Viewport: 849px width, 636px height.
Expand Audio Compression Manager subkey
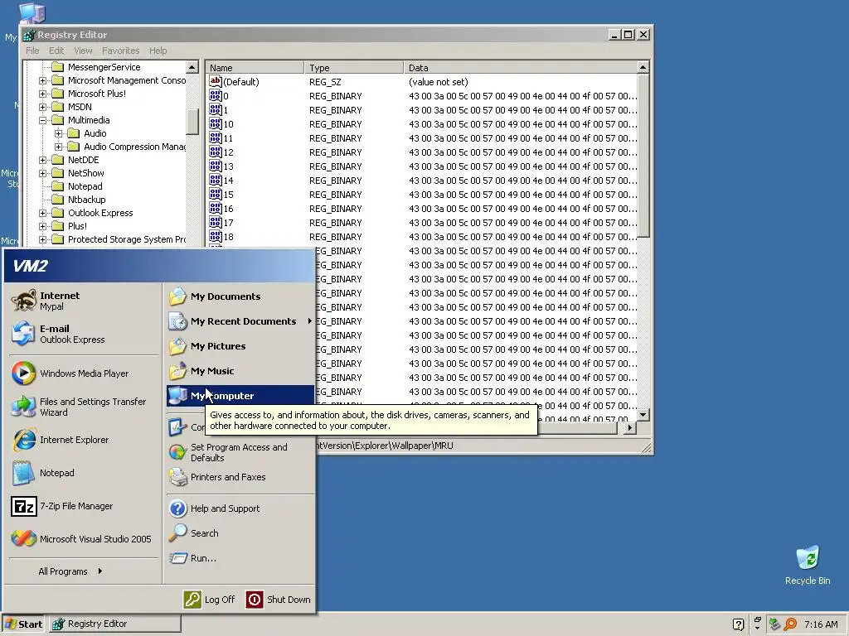click(x=59, y=147)
